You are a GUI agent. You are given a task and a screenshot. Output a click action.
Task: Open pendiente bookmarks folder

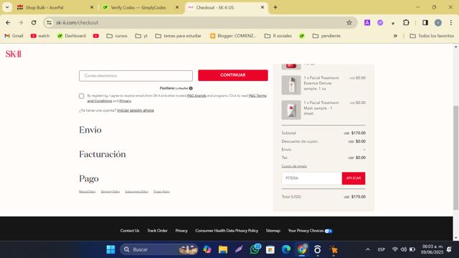tap(326, 36)
